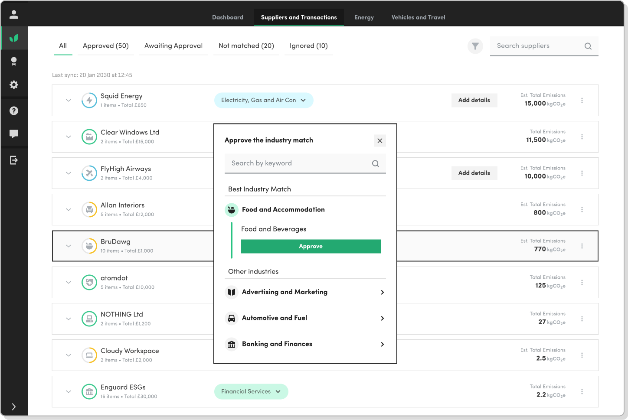Show Ignored (10) suppliers
Viewport: 628px width, 420px height.
[309, 46]
